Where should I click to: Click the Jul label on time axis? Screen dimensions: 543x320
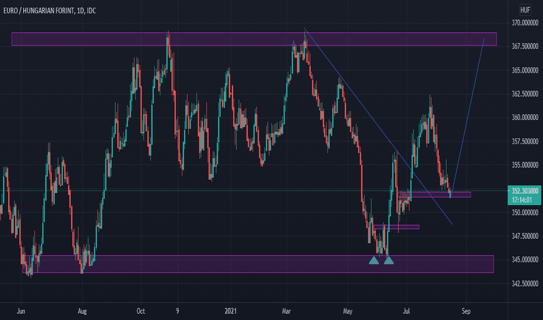(x=406, y=311)
